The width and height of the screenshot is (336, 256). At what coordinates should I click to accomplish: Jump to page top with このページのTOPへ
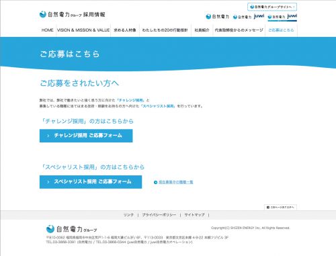pos(280,207)
